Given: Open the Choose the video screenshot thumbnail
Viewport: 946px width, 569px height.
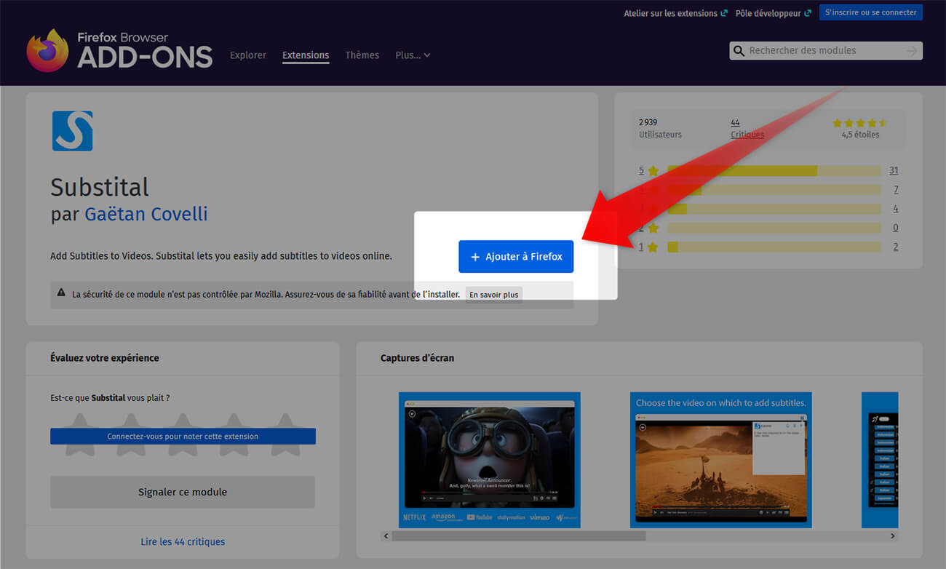Looking at the screenshot, I should 721,460.
